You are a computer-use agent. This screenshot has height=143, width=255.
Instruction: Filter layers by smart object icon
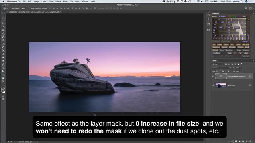(x=239, y=64)
